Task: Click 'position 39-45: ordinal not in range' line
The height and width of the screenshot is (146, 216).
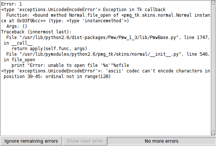Action: [57, 77]
